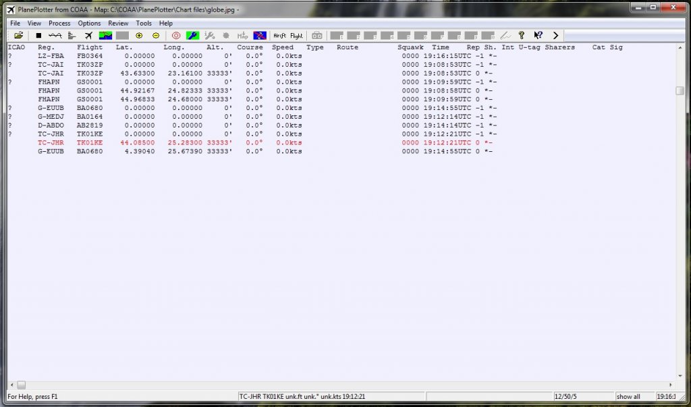Viewport: 691px width, 407px height.
Task: Open the Review menu
Action: [x=118, y=24]
